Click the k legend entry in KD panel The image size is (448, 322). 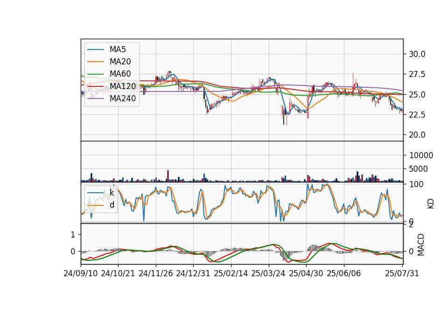coord(112,193)
